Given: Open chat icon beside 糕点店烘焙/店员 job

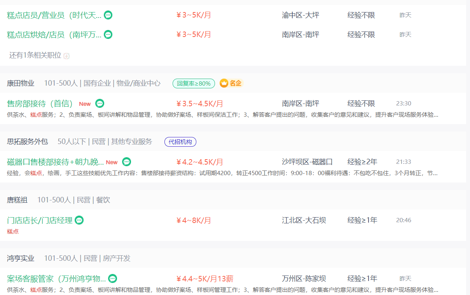Looking at the screenshot, I should click(x=108, y=34).
